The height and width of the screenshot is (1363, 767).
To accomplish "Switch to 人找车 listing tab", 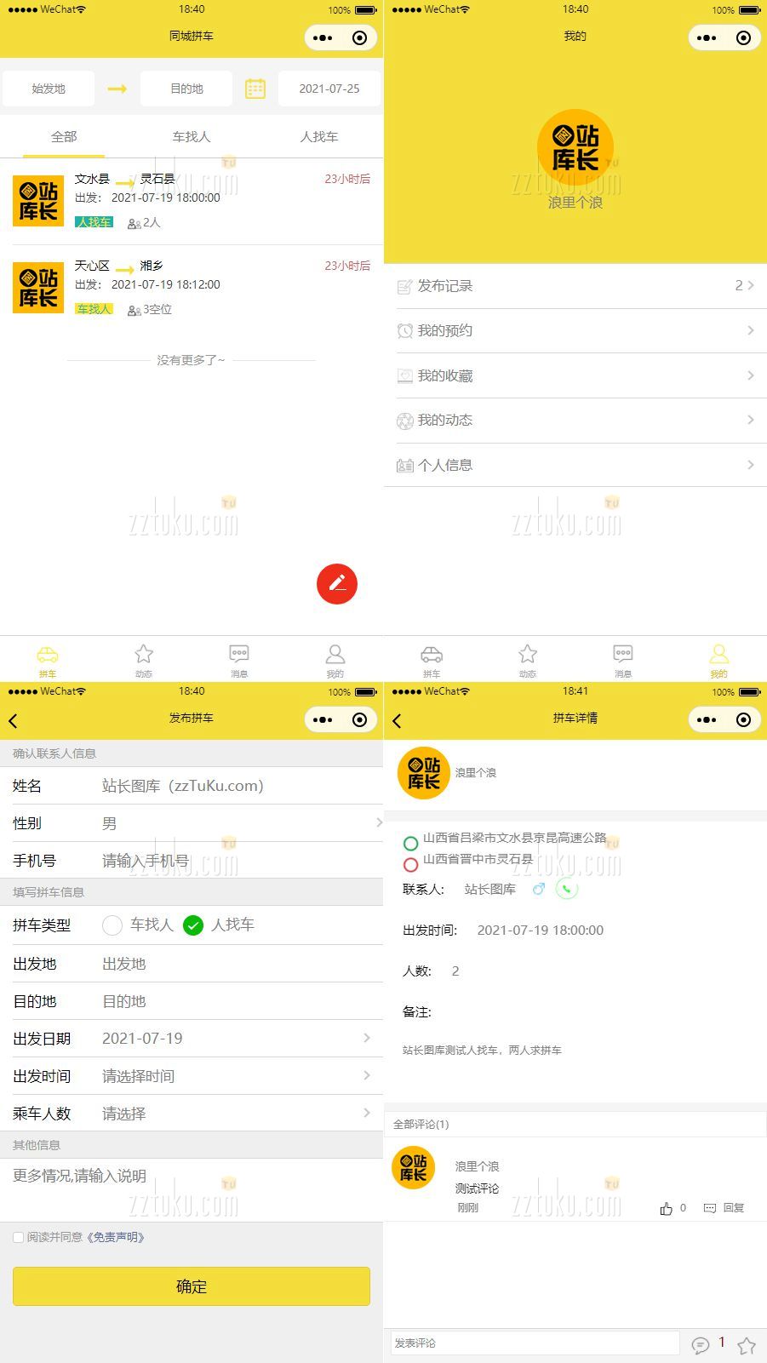I will (x=319, y=136).
